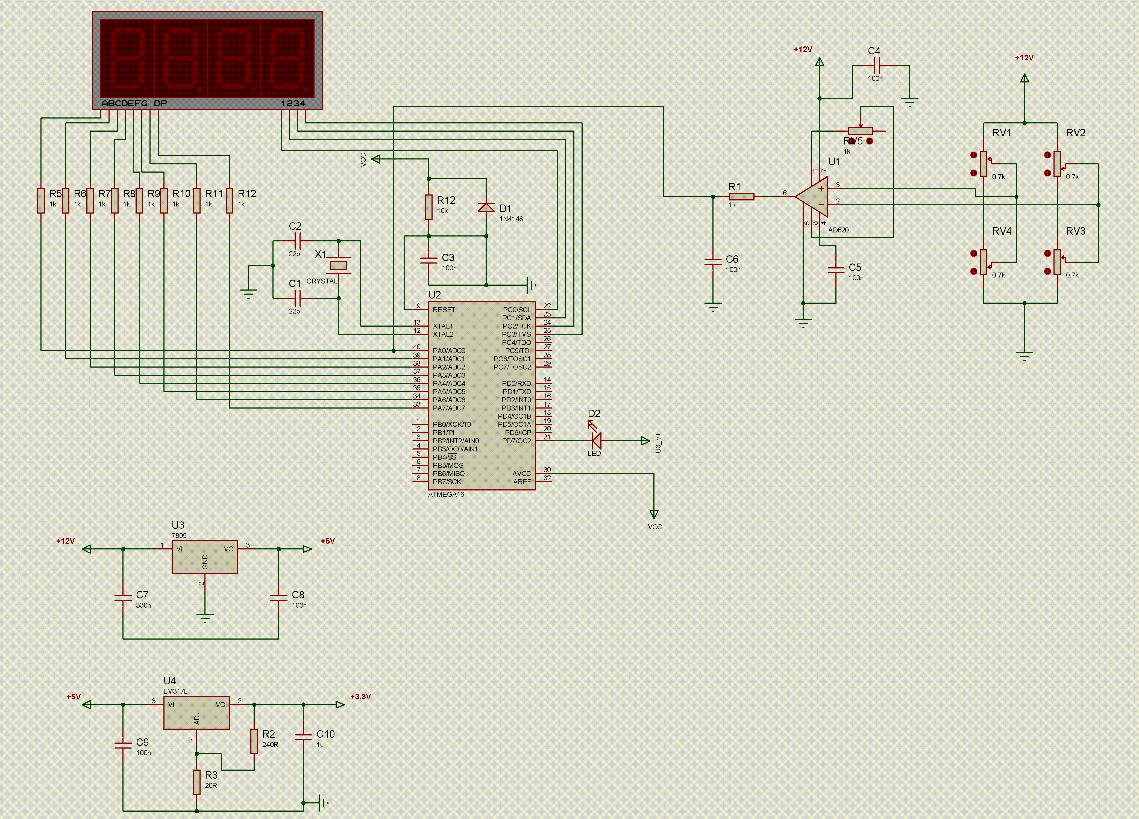Select capacitor C6 symbol
The image size is (1139, 819).
713,262
